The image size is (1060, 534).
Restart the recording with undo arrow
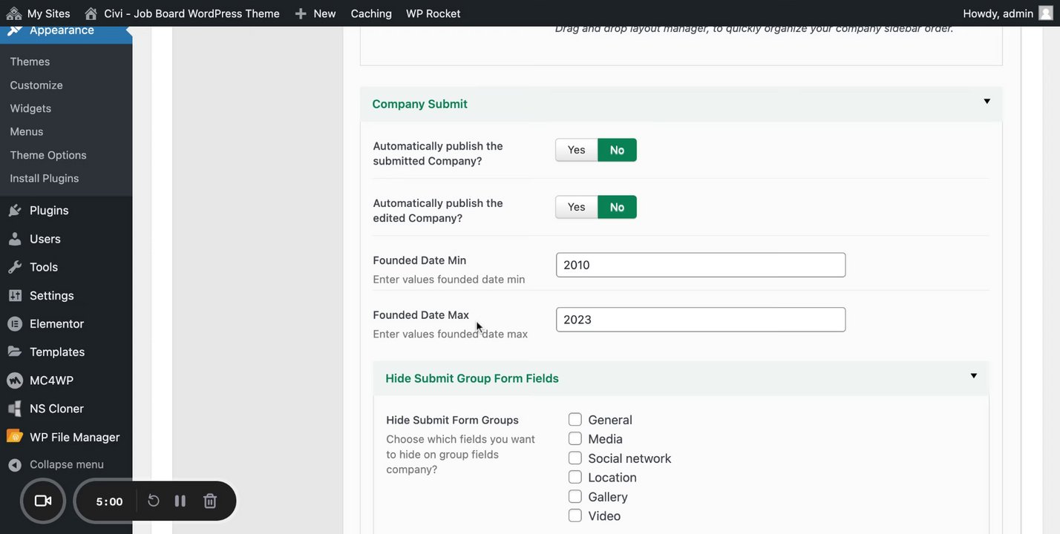154,501
